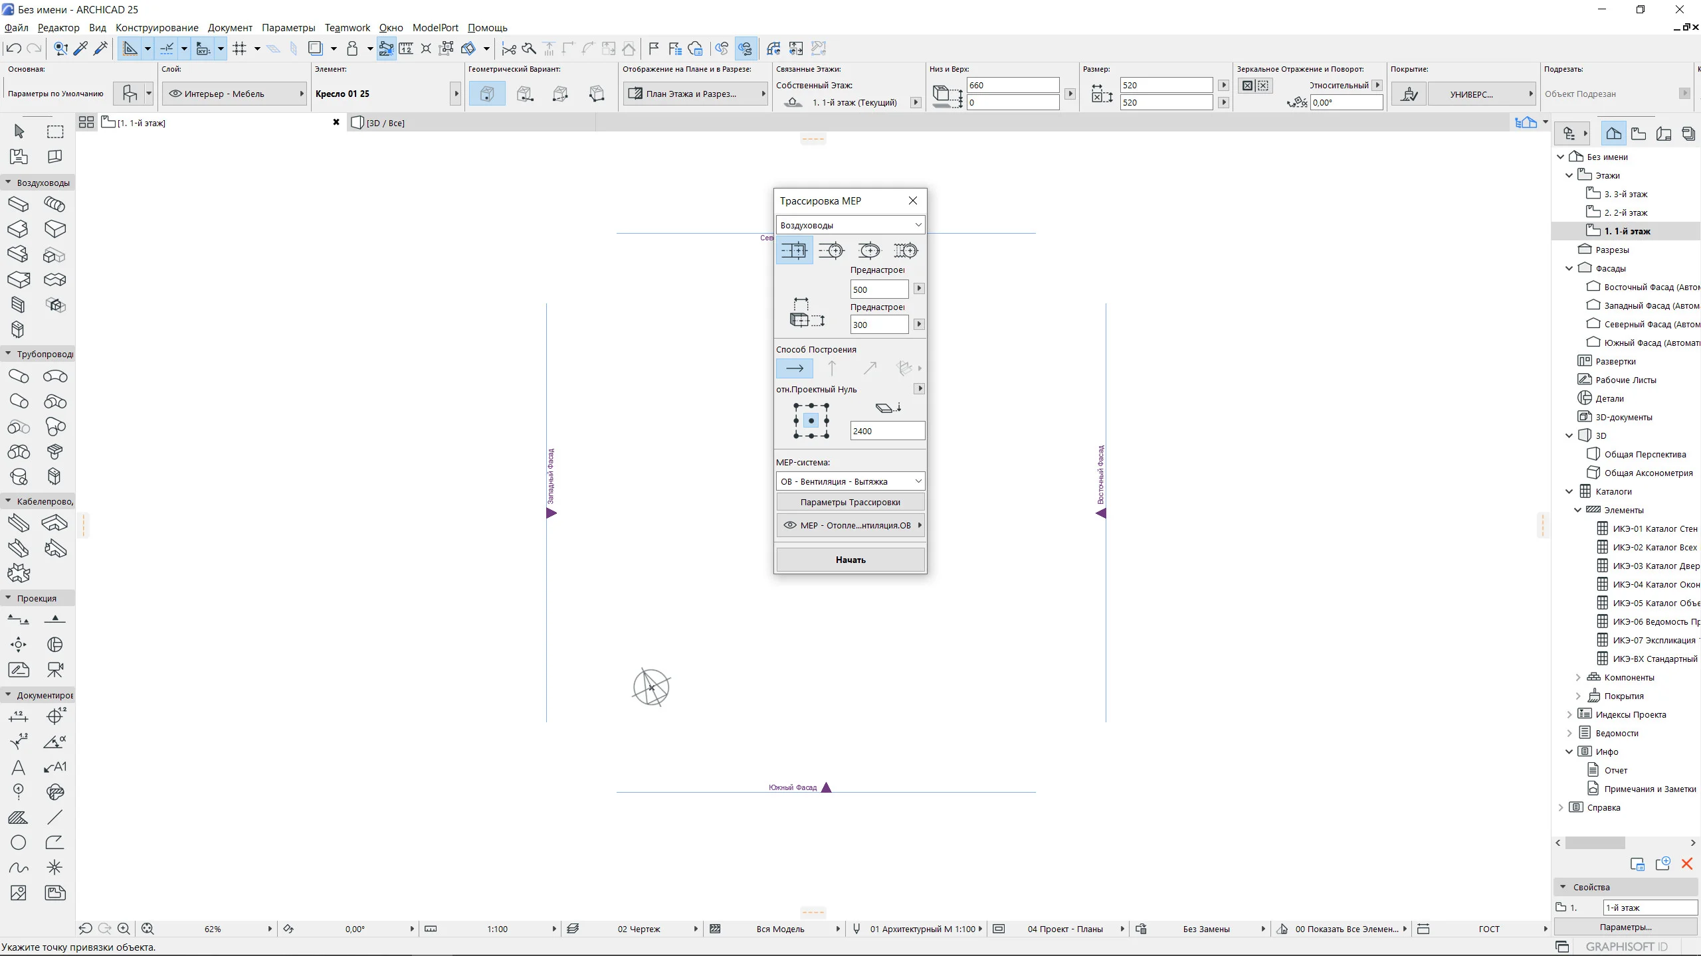Click the Fit in Window zoom icon
Screen dimensions: 1701x956
pyautogui.click(x=148, y=929)
